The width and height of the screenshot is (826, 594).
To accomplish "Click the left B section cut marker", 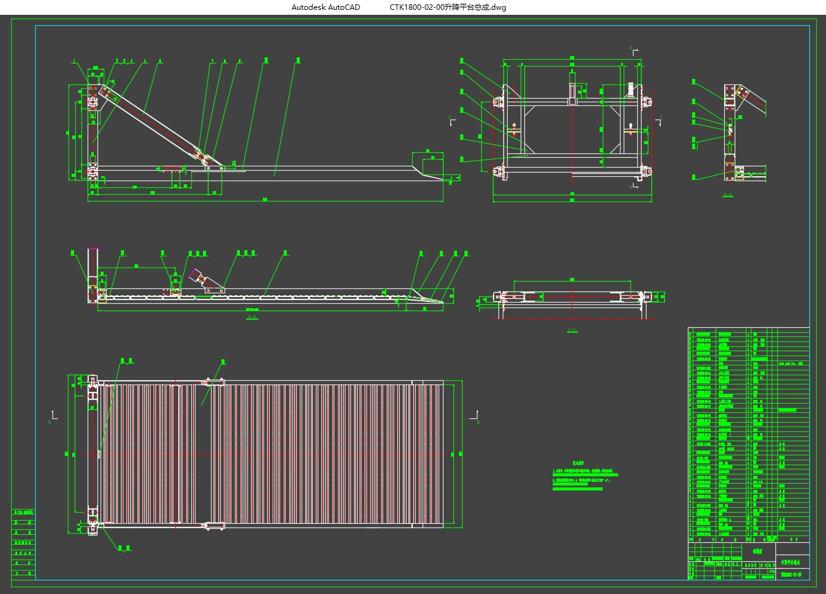I will [53, 417].
